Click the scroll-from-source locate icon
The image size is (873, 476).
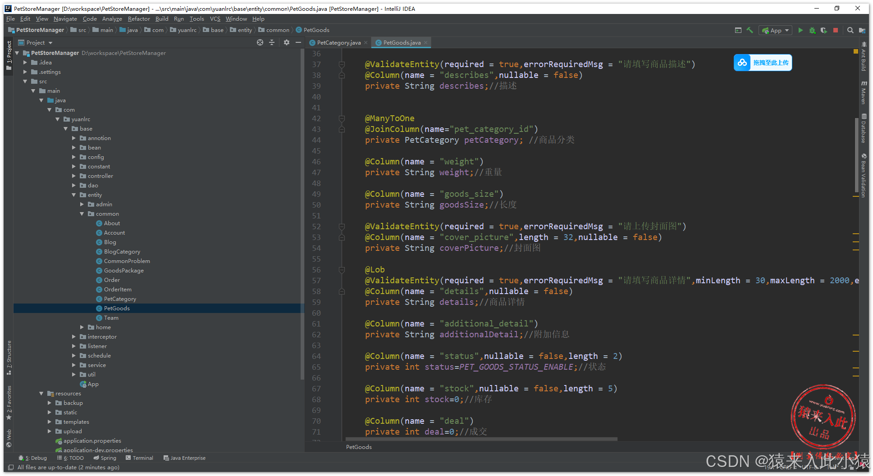point(260,42)
